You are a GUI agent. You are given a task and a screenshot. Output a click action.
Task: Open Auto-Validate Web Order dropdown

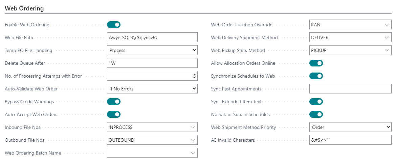(152, 89)
